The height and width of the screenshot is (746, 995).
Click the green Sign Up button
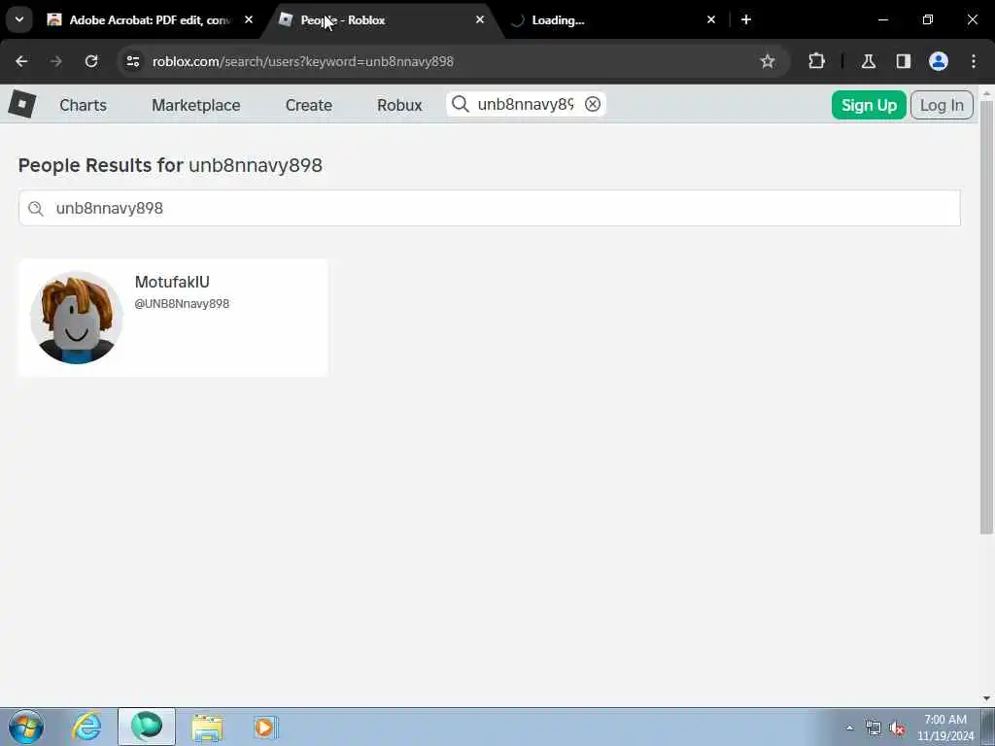coord(869,105)
